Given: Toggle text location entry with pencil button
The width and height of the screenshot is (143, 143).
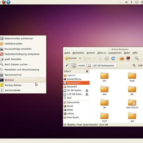Looking at the screenshot, I should 67,65.
